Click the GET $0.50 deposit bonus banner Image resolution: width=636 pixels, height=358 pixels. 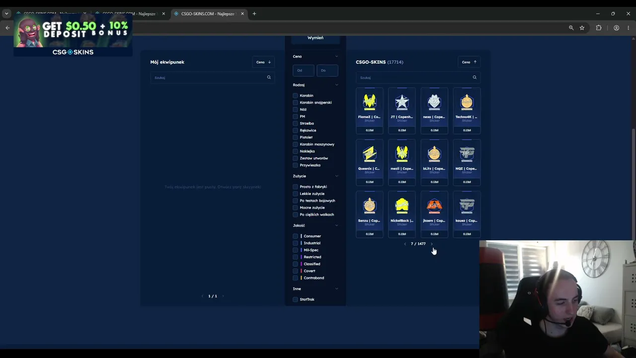pos(73,35)
